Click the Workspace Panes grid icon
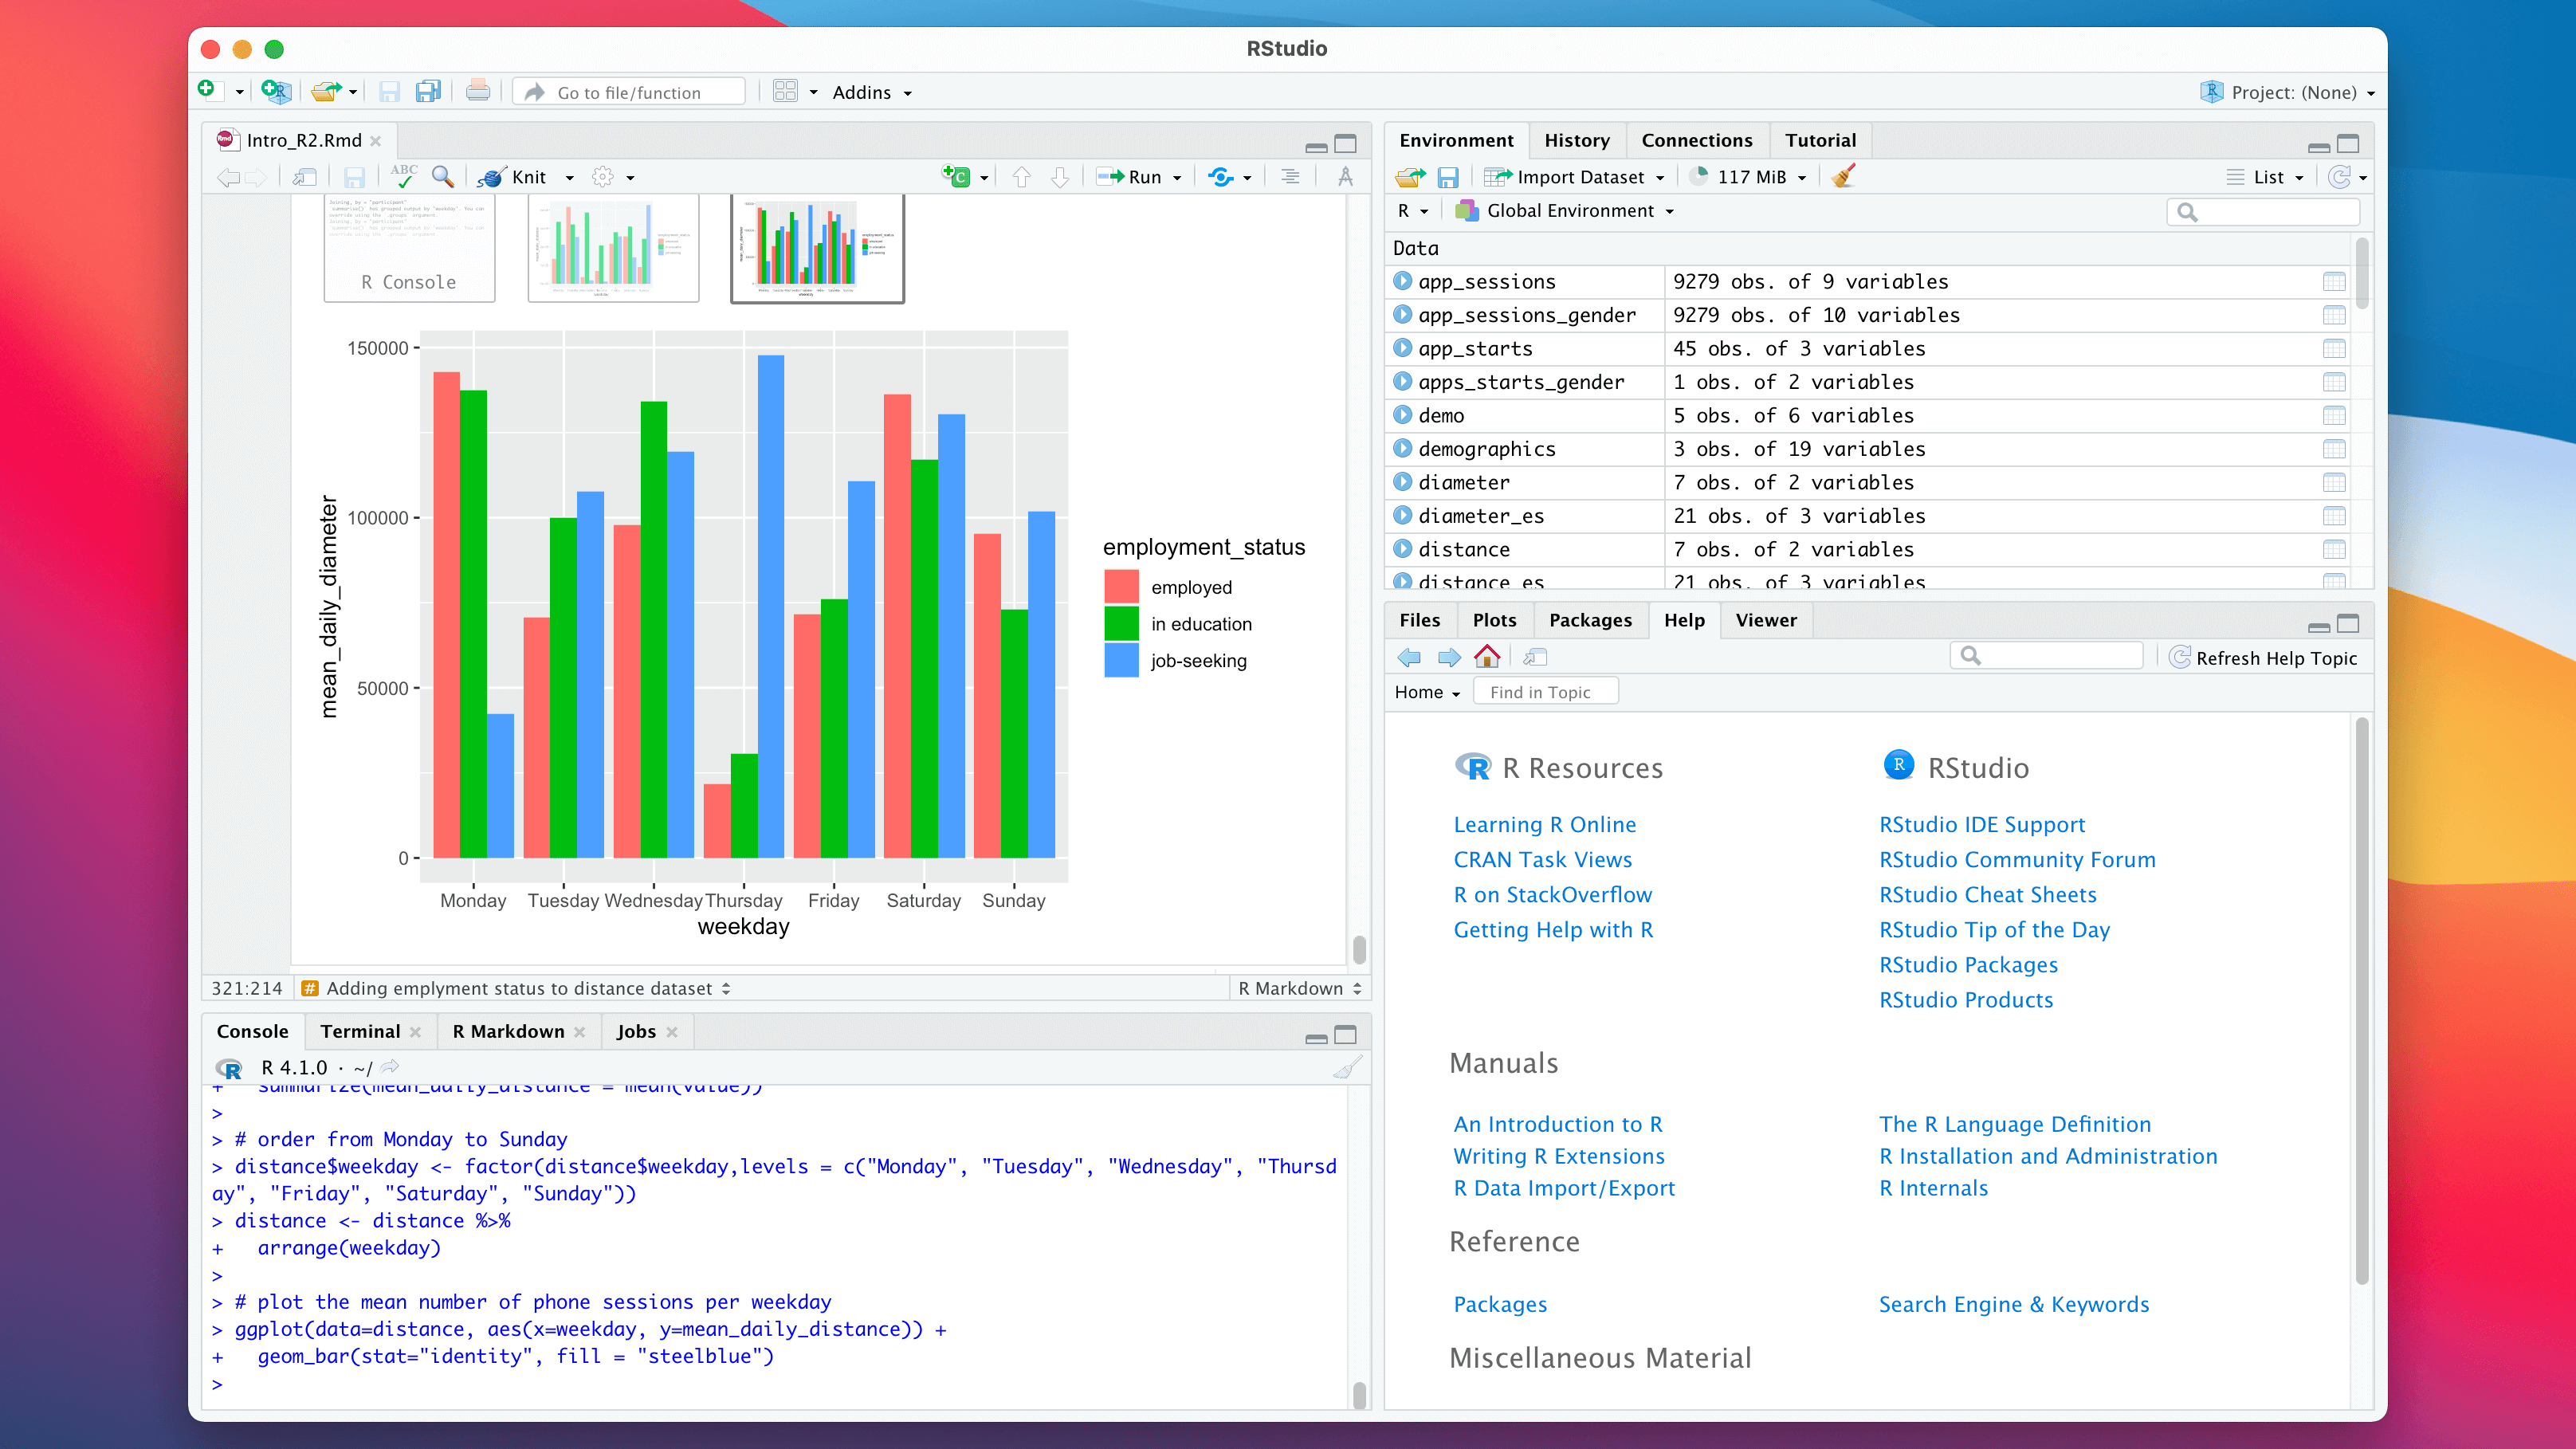This screenshot has height=1449, width=2576. tap(786, 92)
